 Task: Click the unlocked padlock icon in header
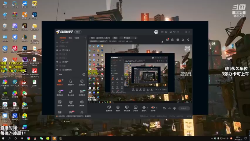[x=172, y=40]
